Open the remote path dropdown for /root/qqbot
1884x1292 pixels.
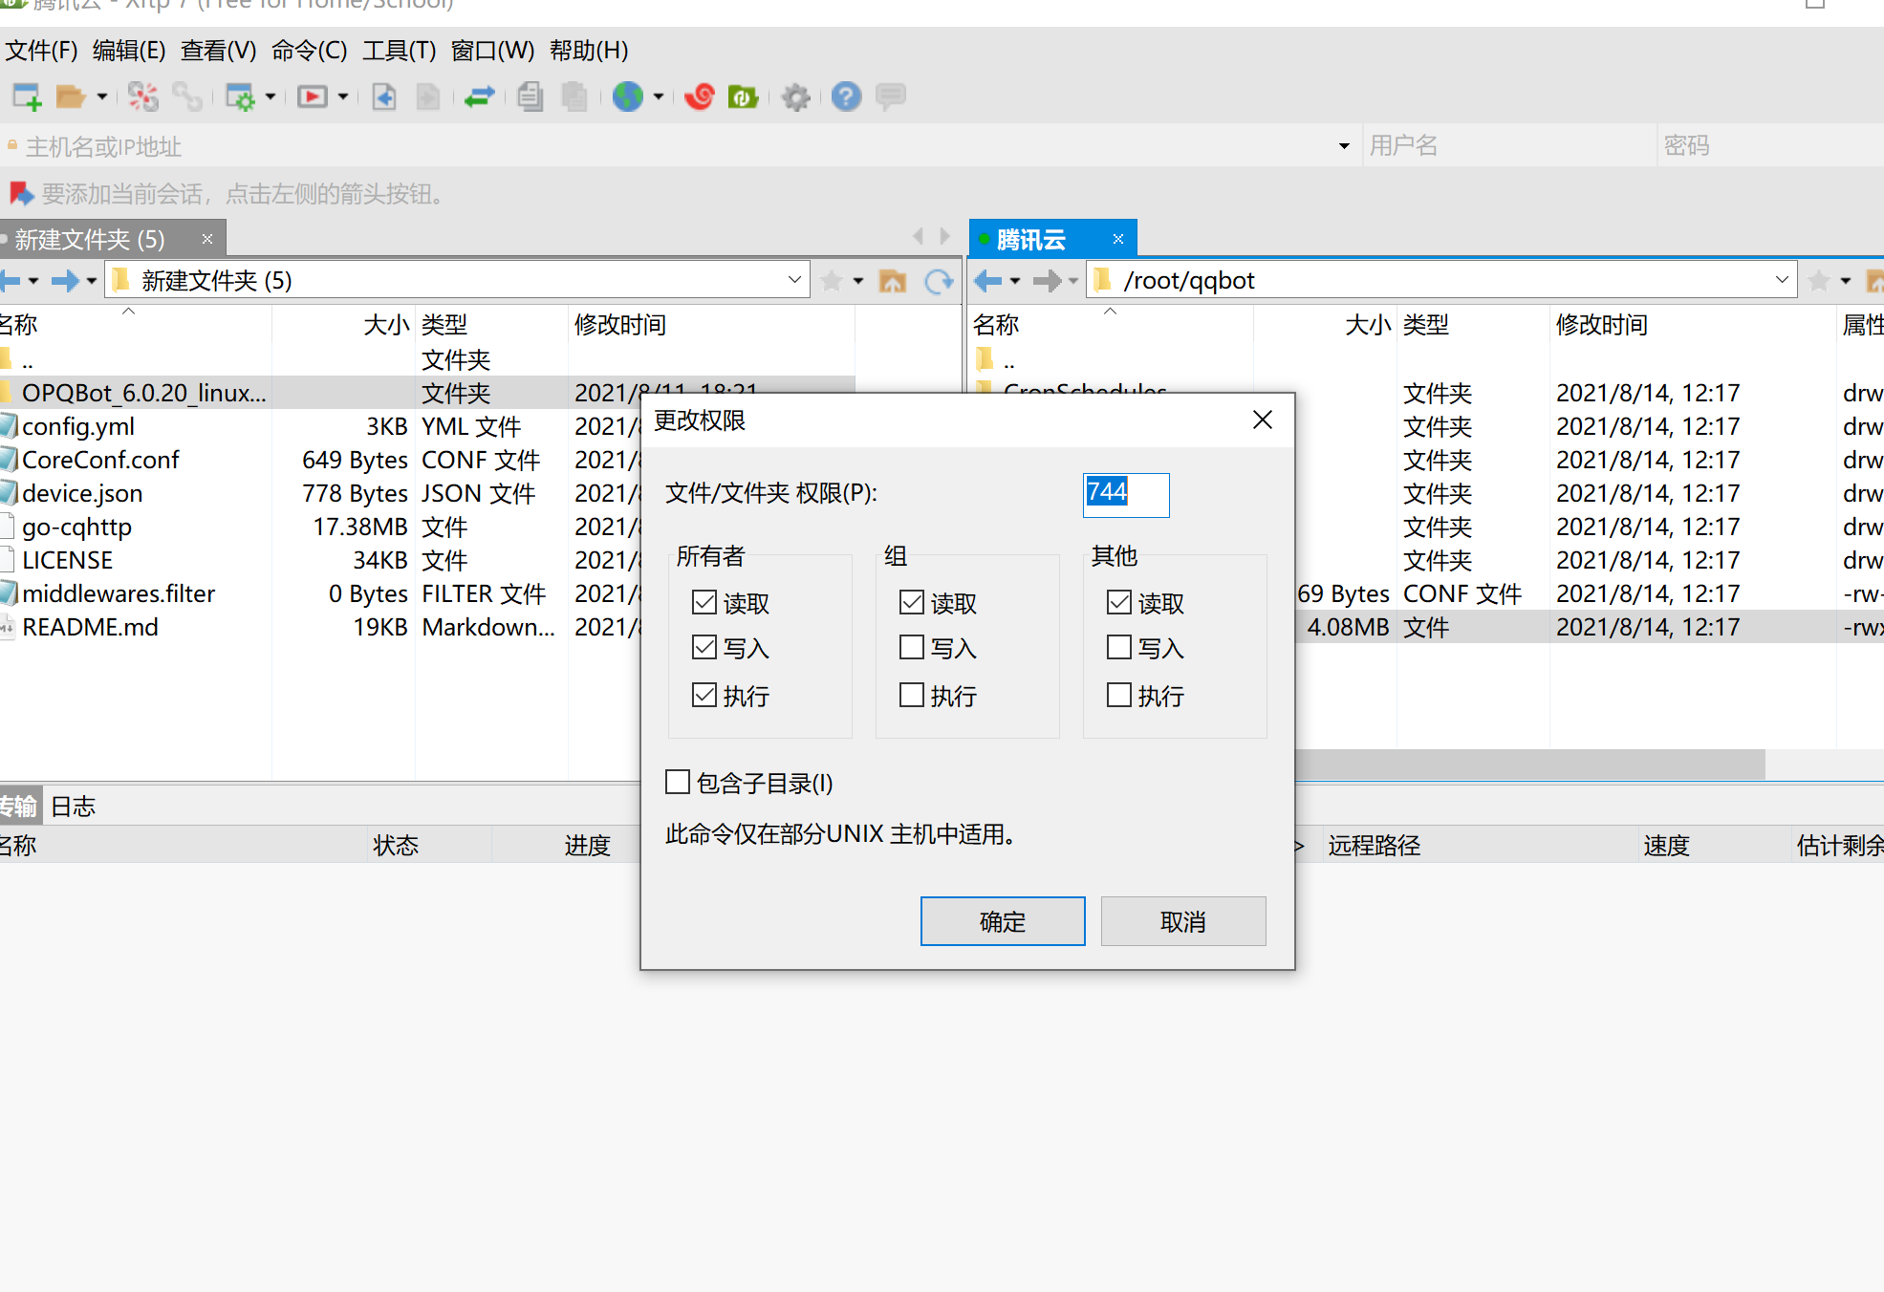1781,279
